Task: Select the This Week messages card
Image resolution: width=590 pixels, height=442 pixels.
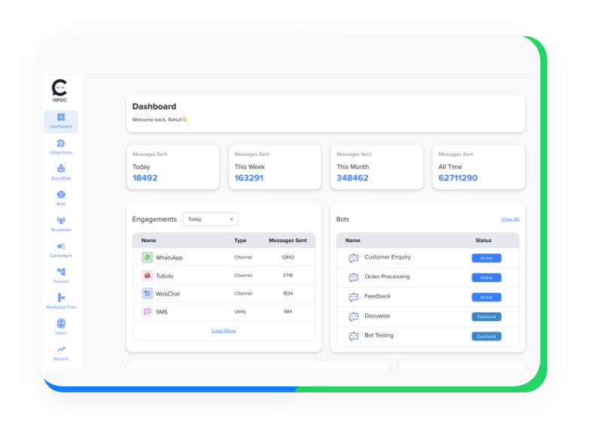Action: pyautogui.click(x=275, y=167)
